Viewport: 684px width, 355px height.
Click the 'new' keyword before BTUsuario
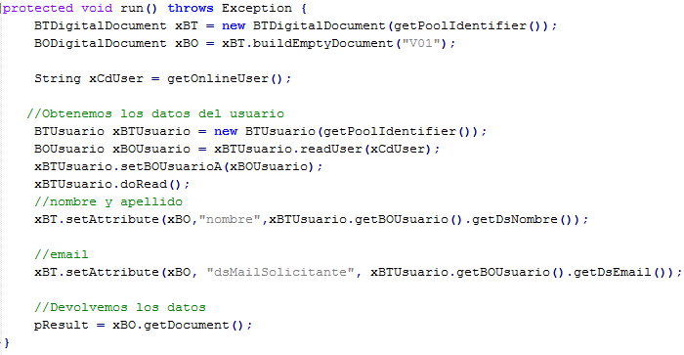[x=226, y=131]
